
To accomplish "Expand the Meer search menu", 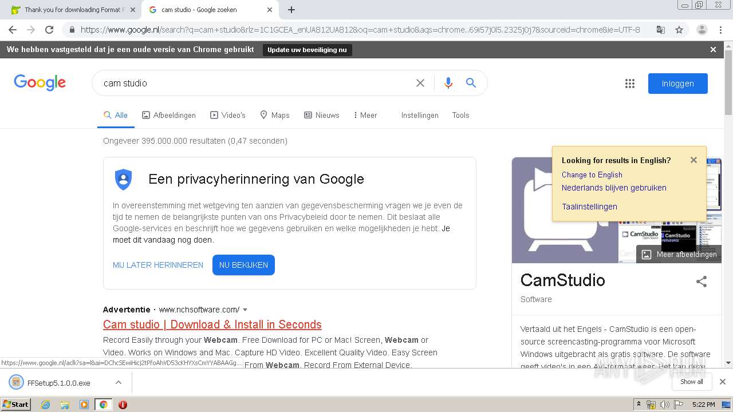I will click(365, 115).
